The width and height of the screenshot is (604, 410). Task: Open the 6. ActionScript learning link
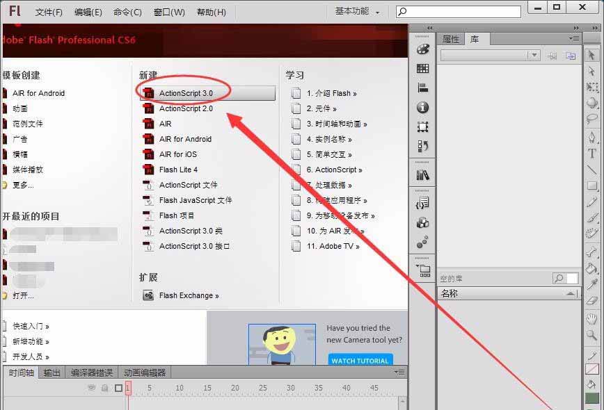click(x=334, y=170)
